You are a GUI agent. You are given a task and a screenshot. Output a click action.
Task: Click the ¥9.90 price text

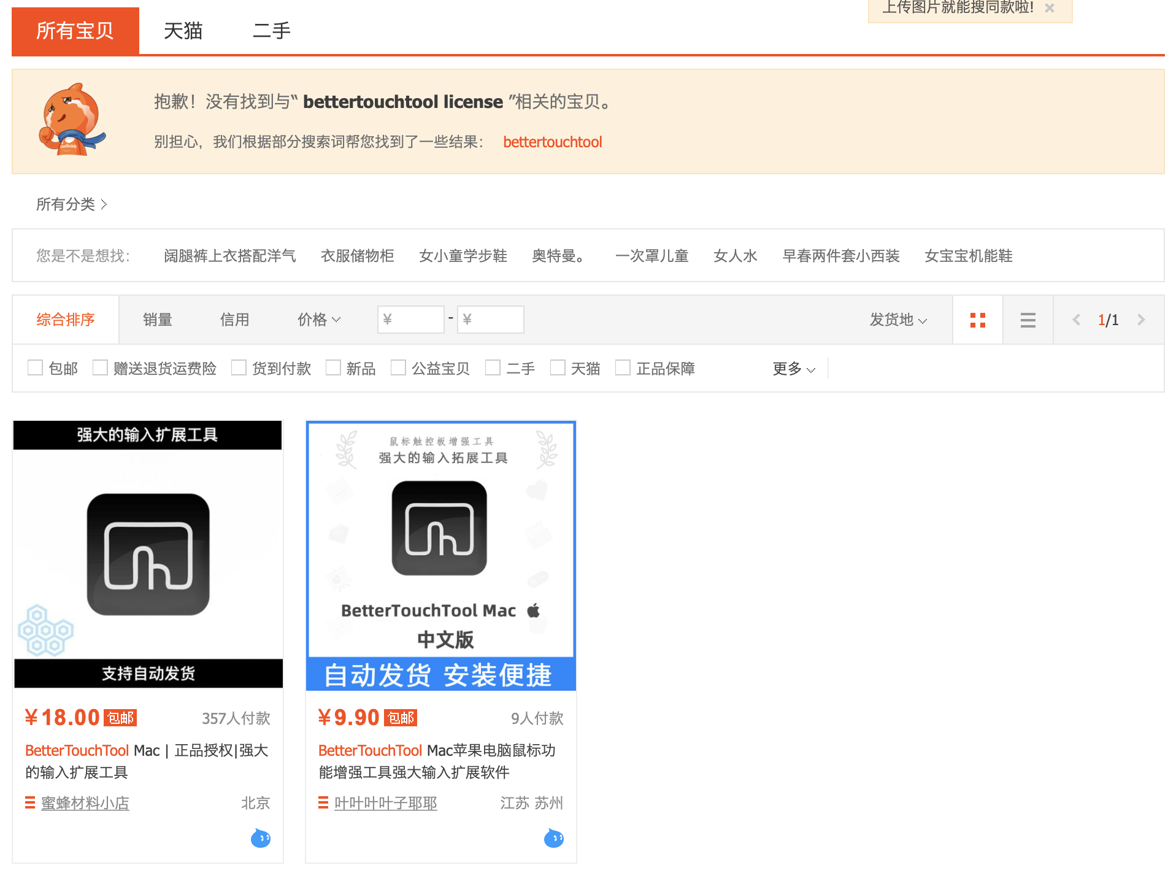pyautogui.click(x=349, y=717)
